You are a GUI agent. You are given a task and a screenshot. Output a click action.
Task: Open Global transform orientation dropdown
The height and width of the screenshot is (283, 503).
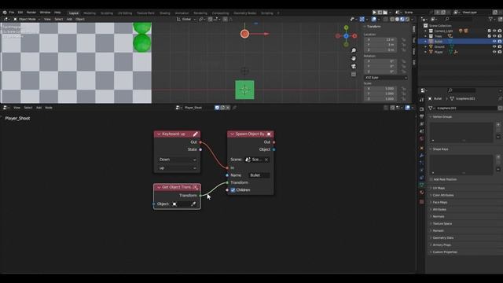(186, 19)
